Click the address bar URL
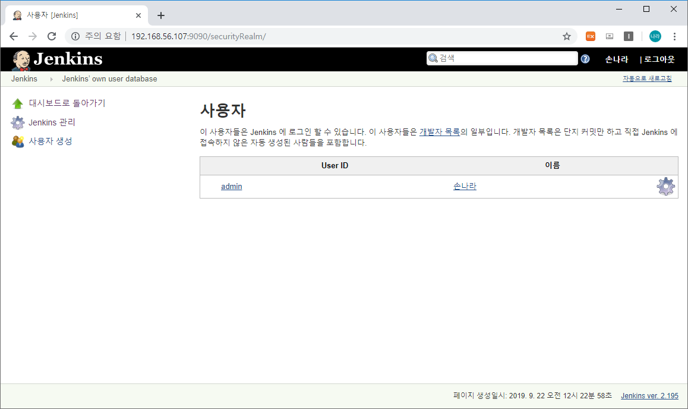 point(199,36)
